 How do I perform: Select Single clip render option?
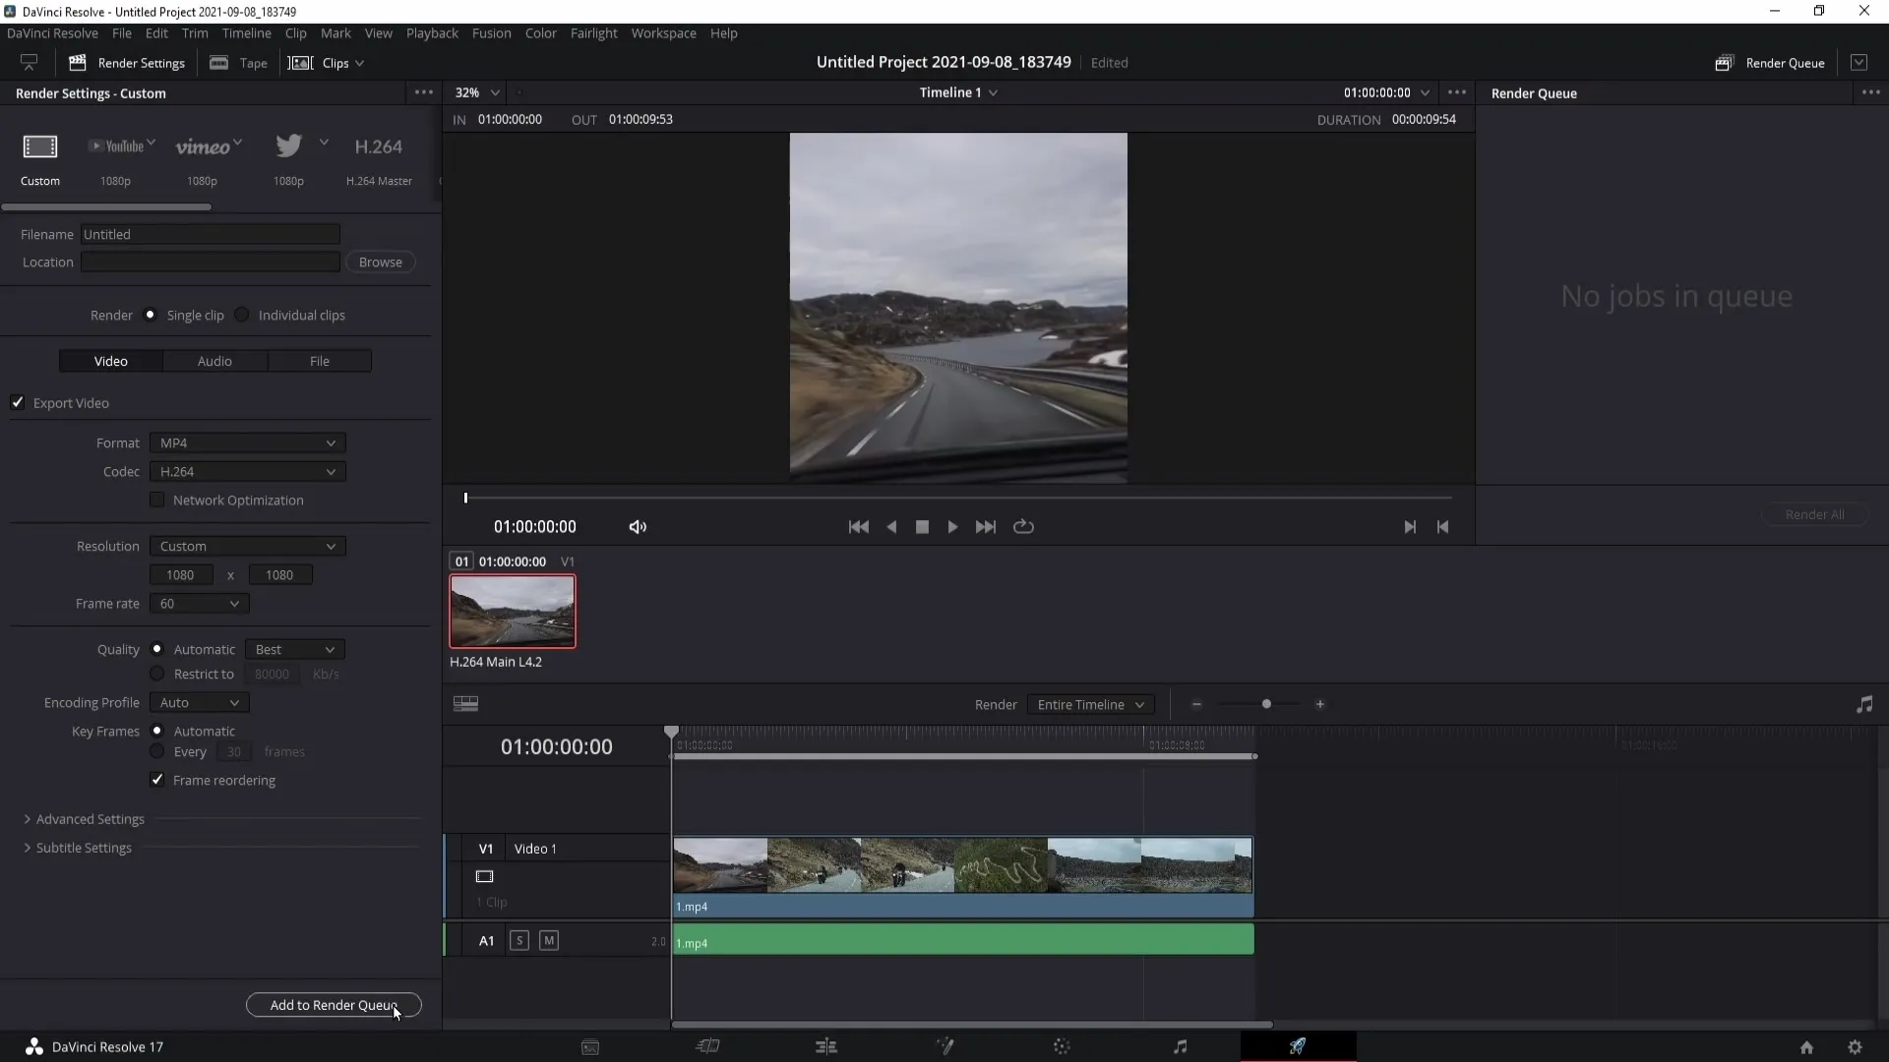150,315
